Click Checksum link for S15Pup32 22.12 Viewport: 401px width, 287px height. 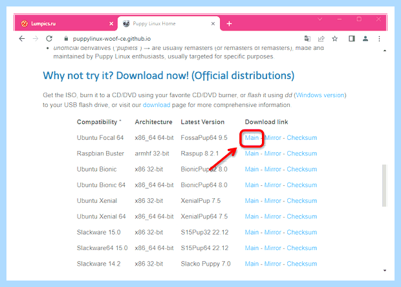click(302, 233)
